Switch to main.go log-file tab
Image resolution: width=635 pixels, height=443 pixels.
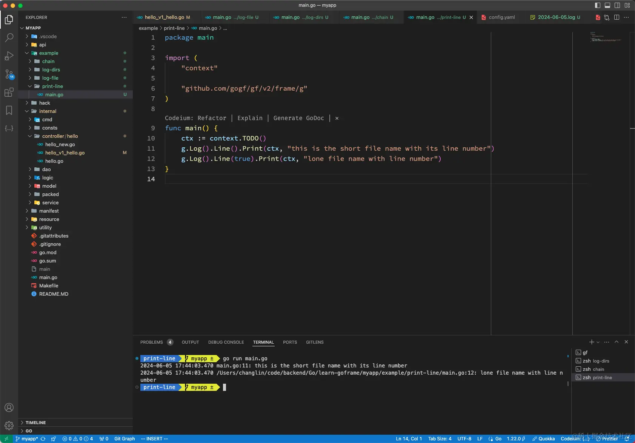point(235,17)
